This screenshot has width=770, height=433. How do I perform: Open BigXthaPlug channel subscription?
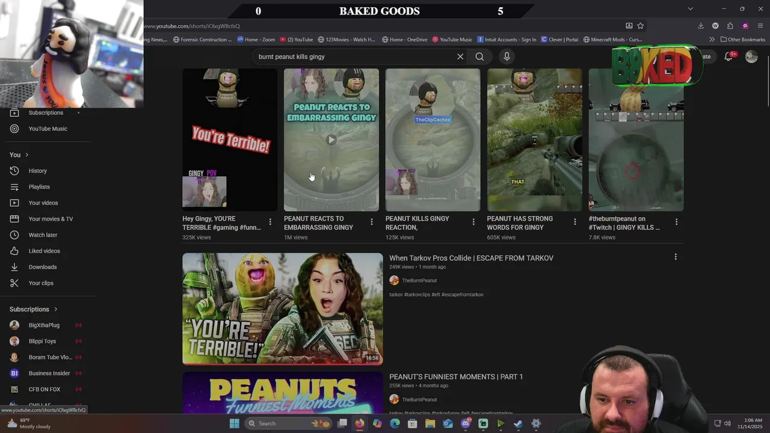pyautogui.click(x=46, y=325)
